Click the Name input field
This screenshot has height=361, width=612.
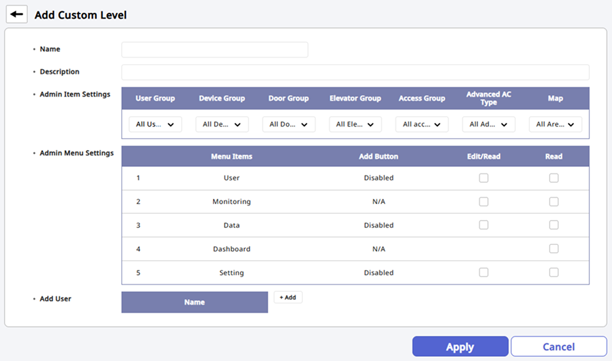click(x=214, y=49)
